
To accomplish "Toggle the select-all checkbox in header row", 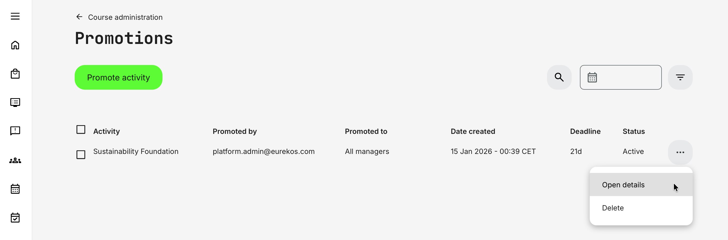I will point(81,130).
